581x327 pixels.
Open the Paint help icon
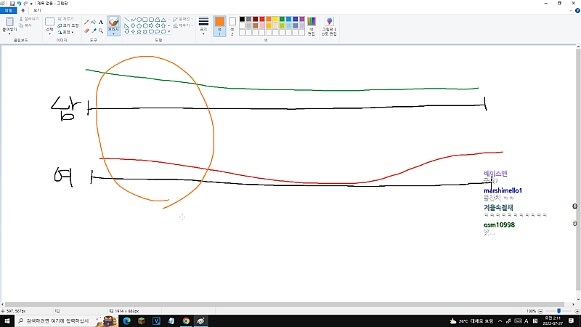577,10
